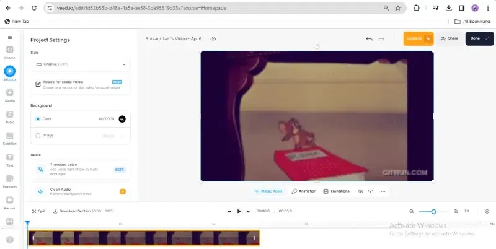Image resolution: width=496 pixels, height=249 pixels.
Task: Open the Record sidebar panel
Action: pyautogui.click(x=10, y=203)
